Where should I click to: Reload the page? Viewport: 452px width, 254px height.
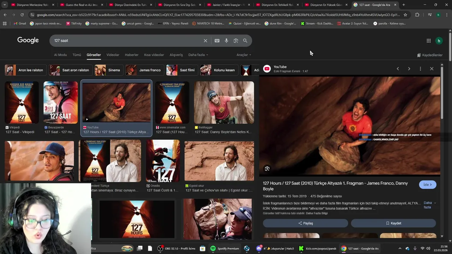pos(22,15)
